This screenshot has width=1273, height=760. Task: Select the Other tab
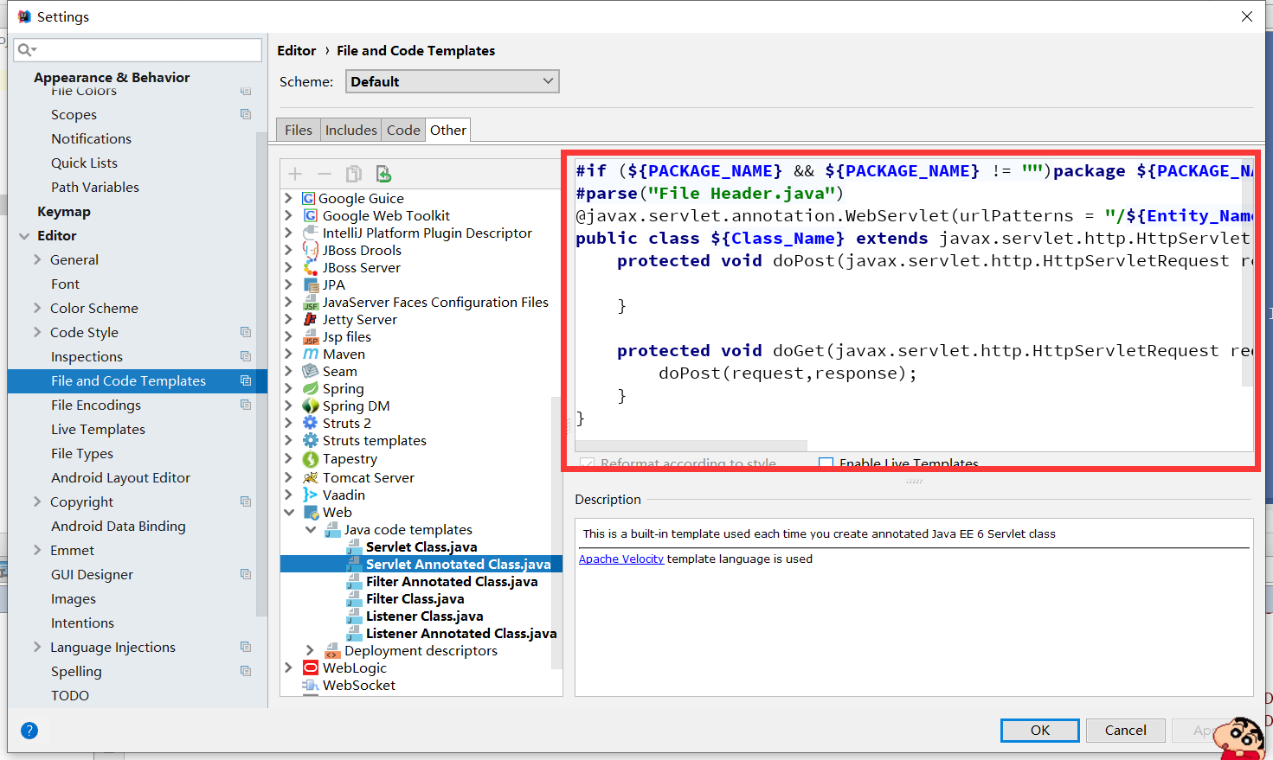coord(447,130)
